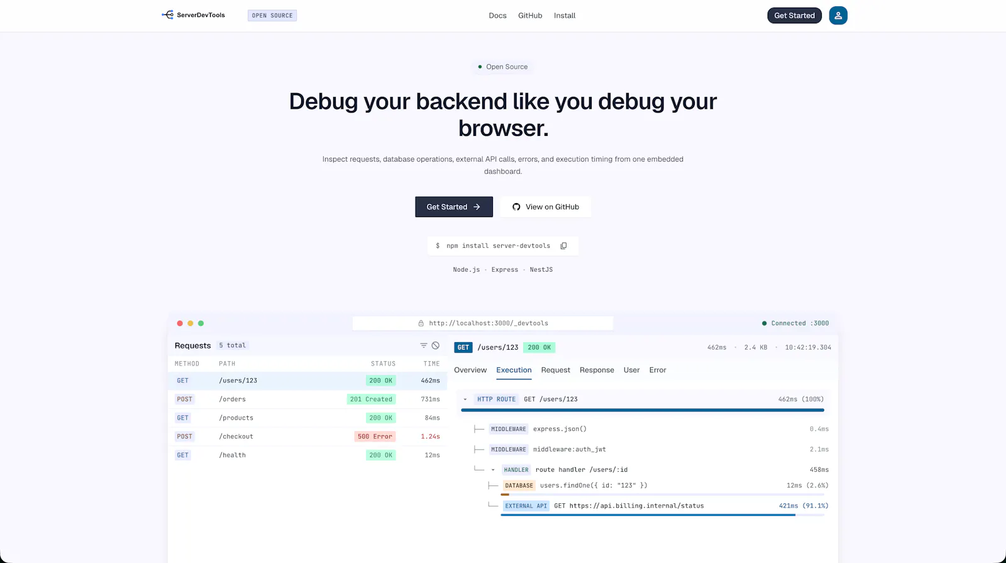Click the GitHub octocat icon
Image resolution: width=1006 pixels, height=563 pixels.
pos(516,207)
